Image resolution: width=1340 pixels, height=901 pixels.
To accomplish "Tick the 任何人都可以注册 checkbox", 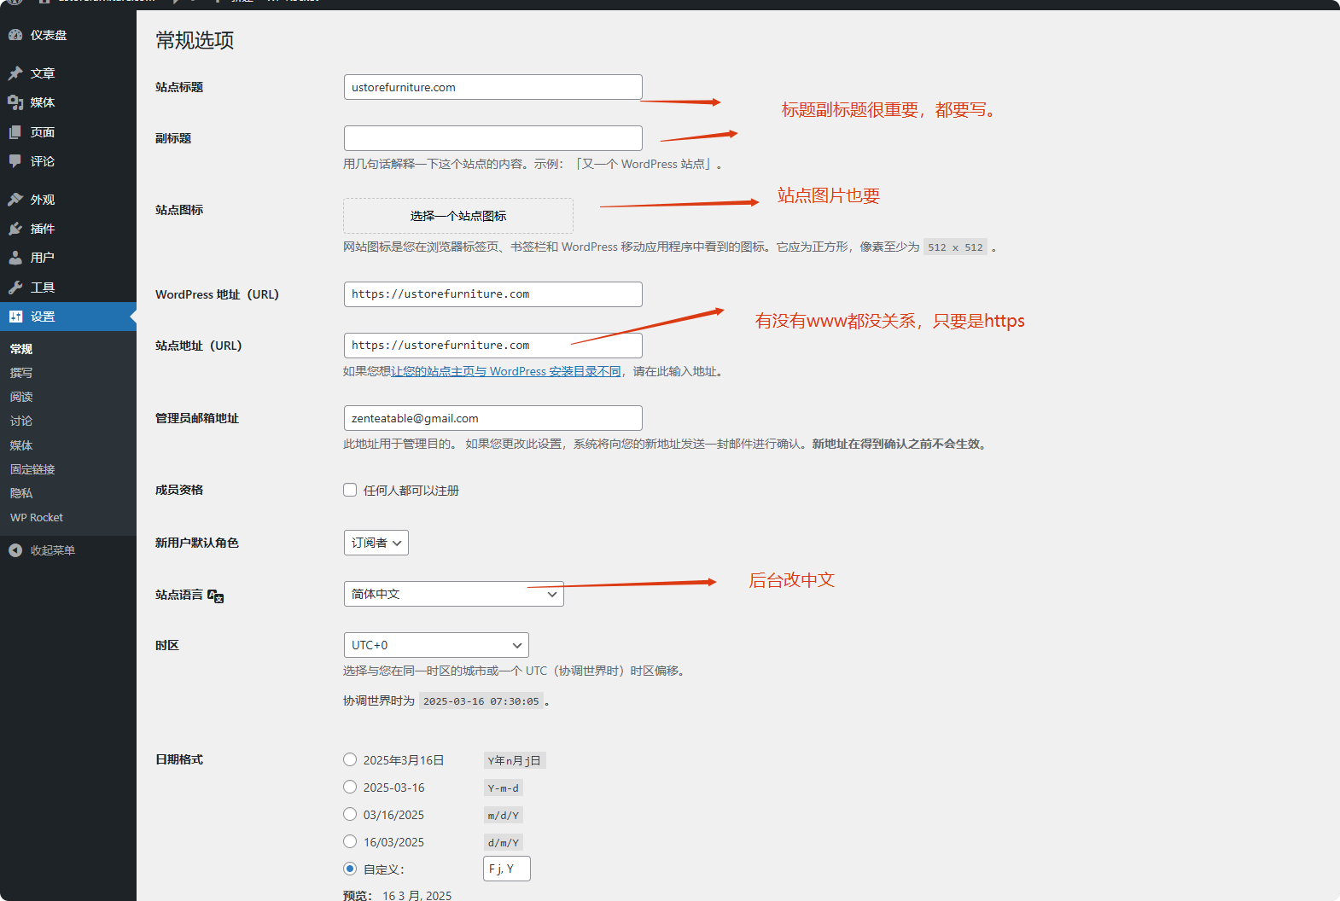I will [x=350, y=490].
